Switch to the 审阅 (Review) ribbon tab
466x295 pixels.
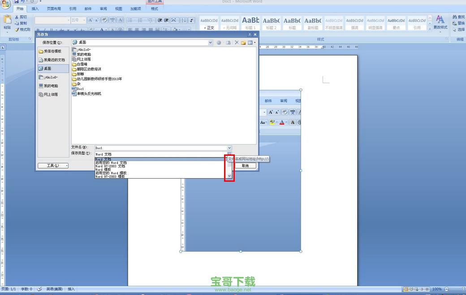click(x=103, y=9)
